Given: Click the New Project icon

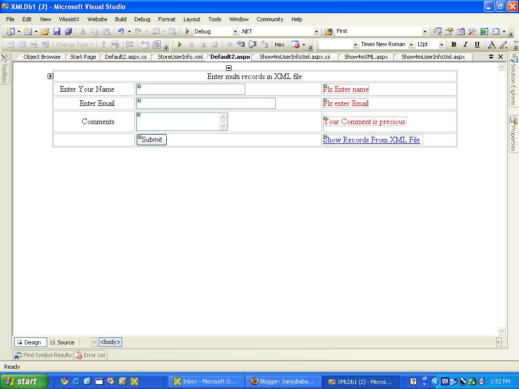Looking at the screenshot, I should [x=11, y=31].
